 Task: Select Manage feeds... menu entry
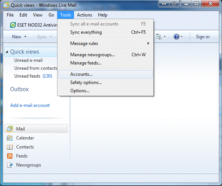105,63
